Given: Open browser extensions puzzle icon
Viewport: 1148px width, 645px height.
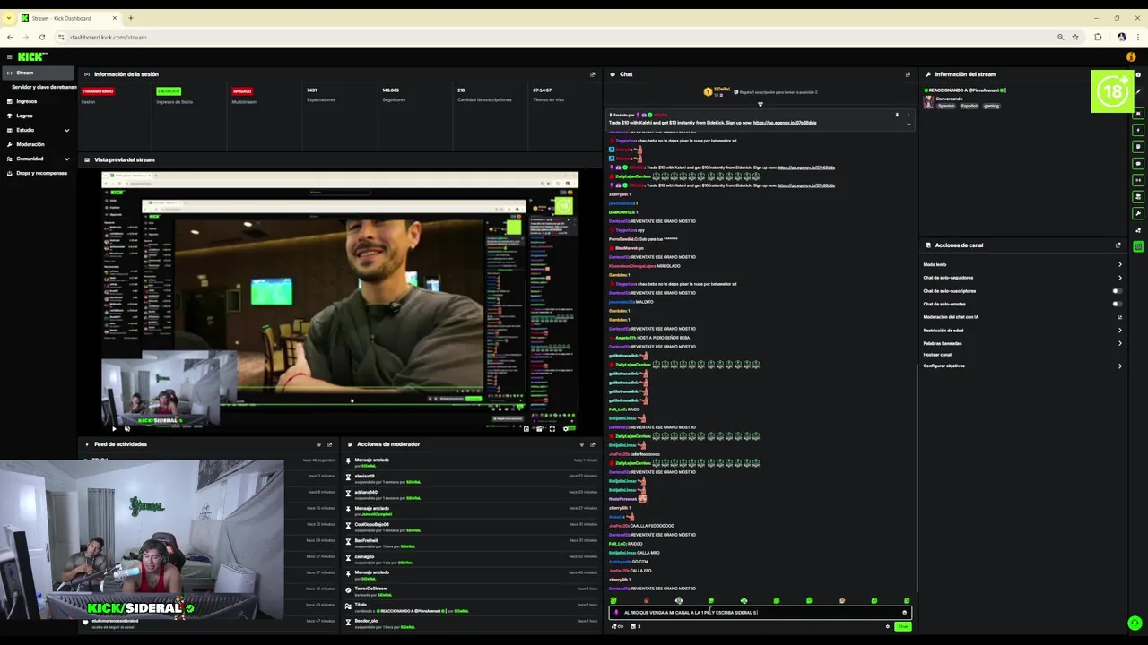Looking at the screenshot, I should [1098, 37].
